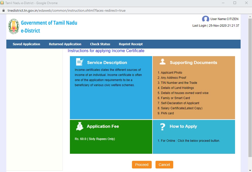This screenshot has height=172, width=252.
Task: Click the Proceed button
Action: pos(142,164)
